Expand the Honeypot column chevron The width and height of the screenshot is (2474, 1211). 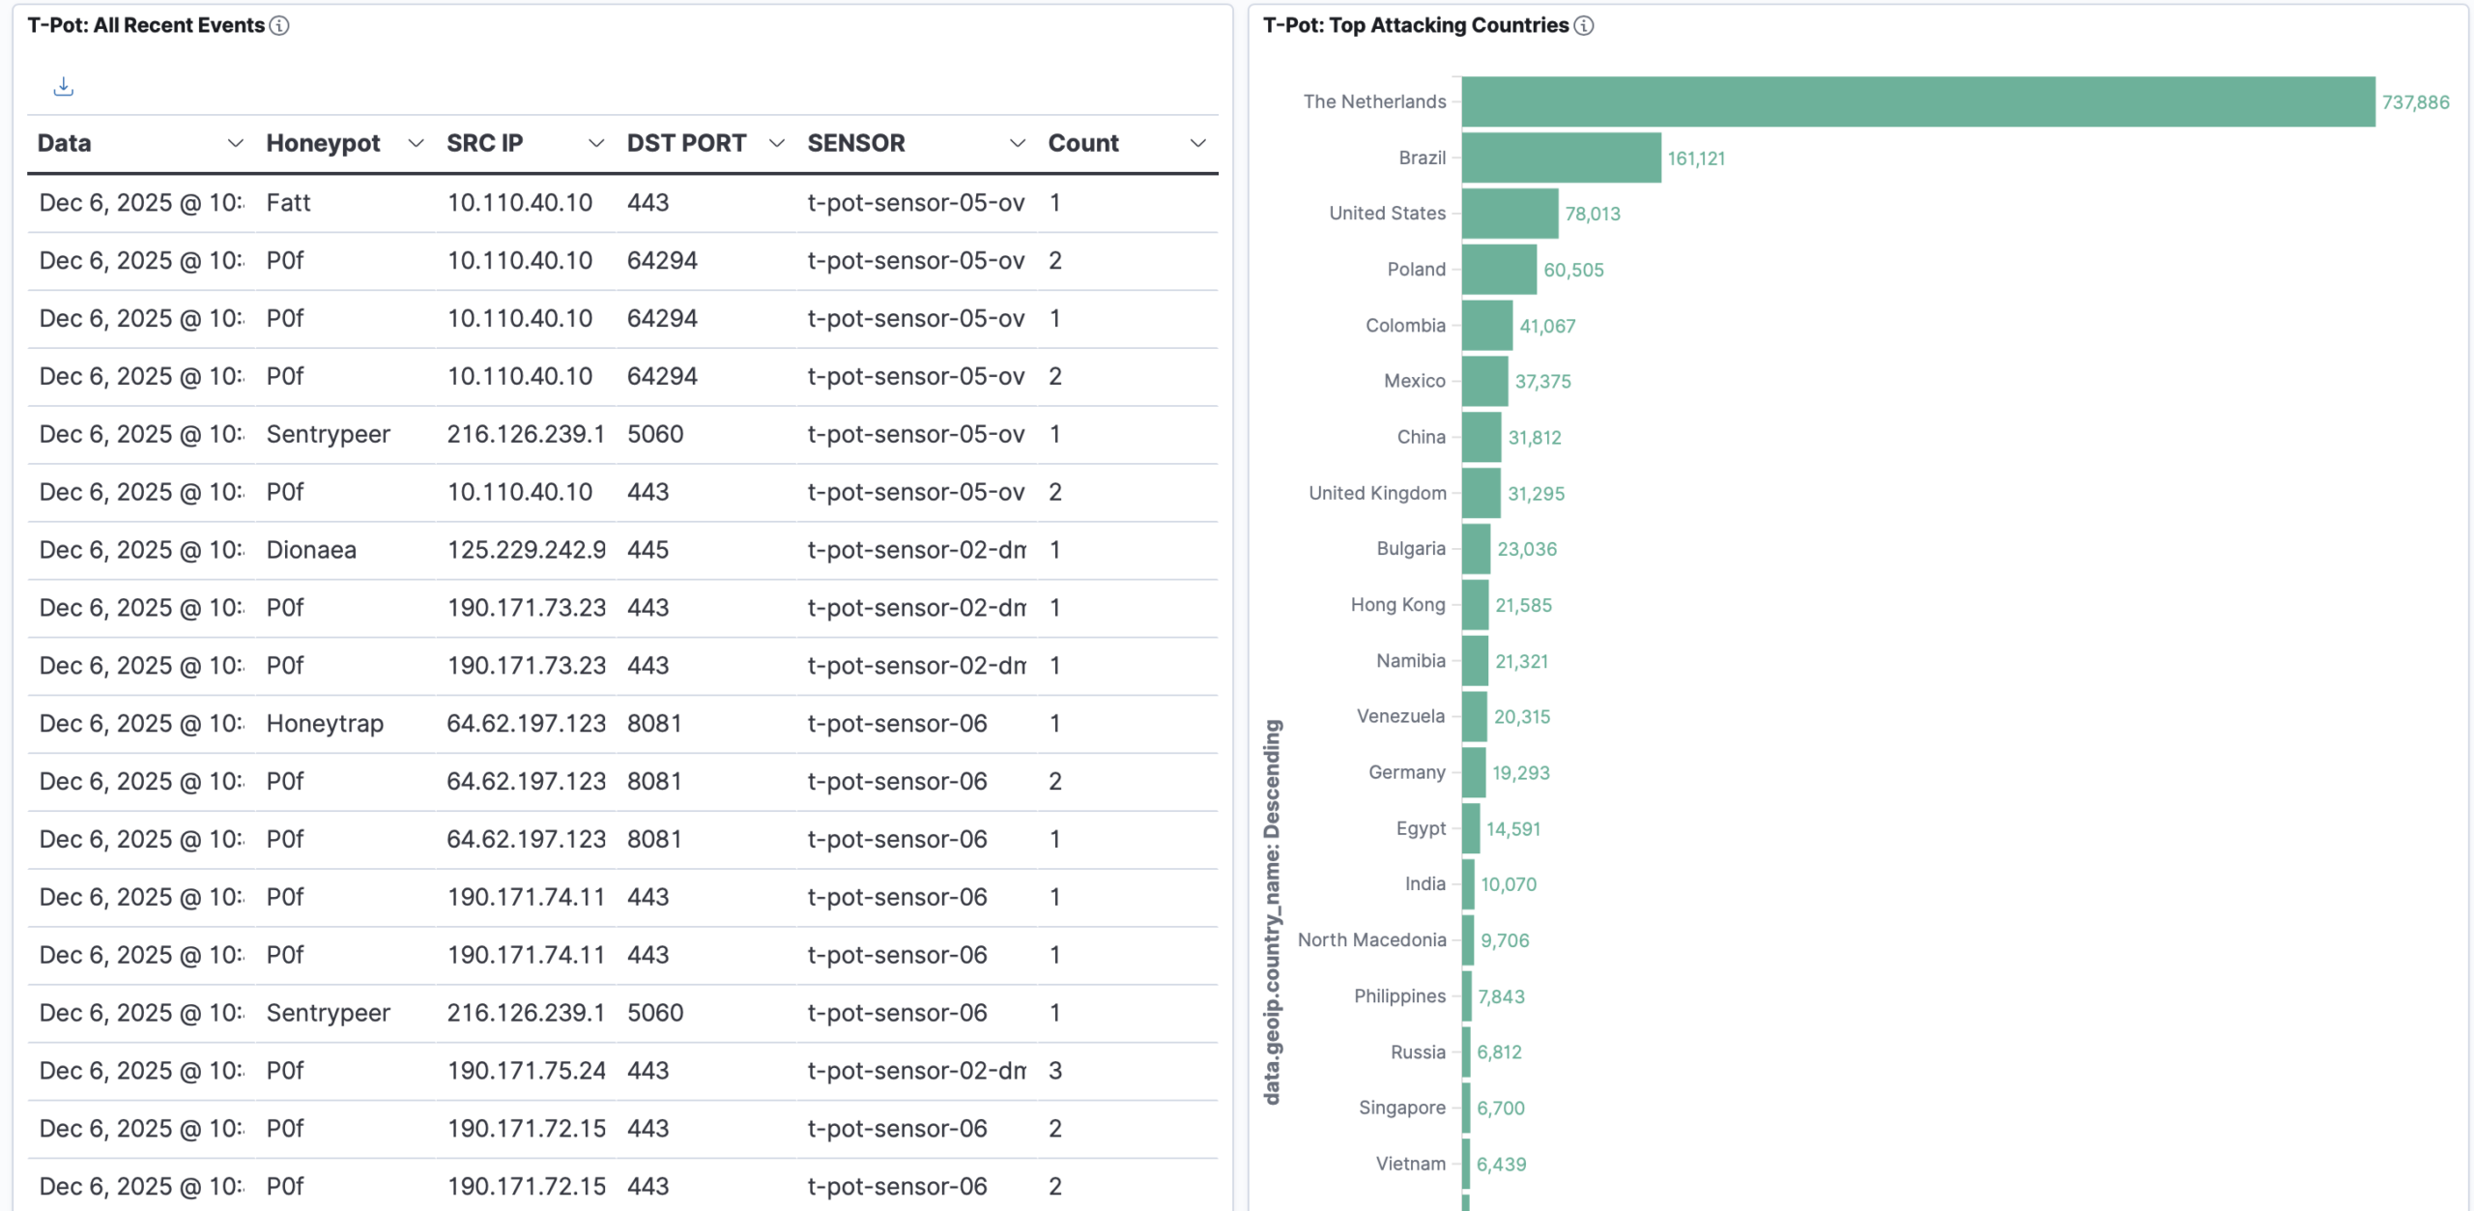[416, 144]
